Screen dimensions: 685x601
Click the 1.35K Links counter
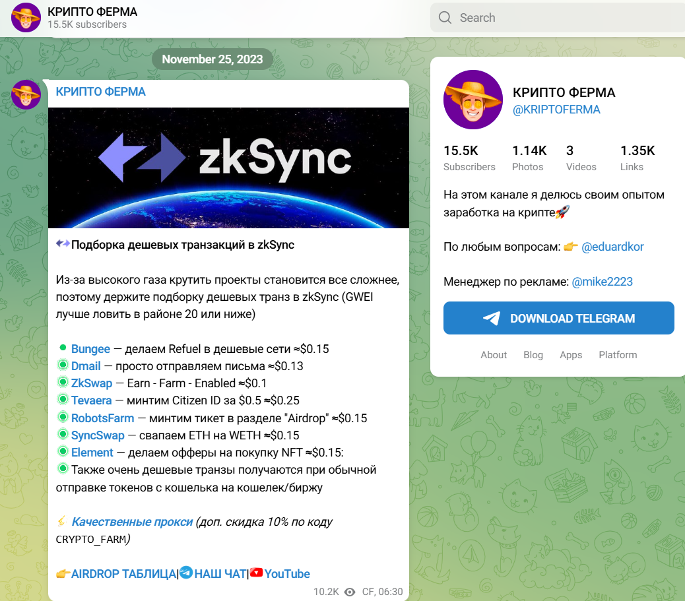click(x=637, y=158)
